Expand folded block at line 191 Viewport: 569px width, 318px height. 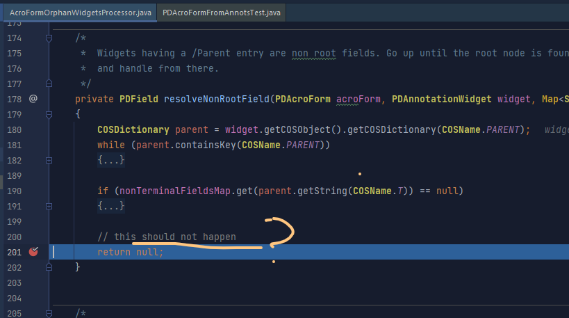tap(49, 206)
